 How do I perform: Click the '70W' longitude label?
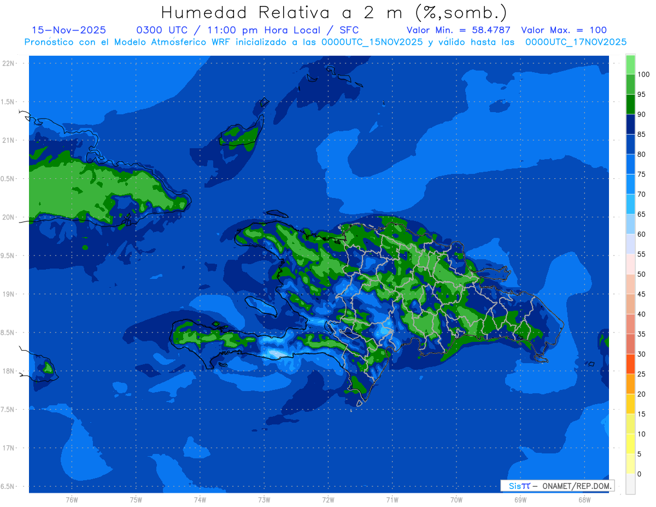click(x=456, y=499)
